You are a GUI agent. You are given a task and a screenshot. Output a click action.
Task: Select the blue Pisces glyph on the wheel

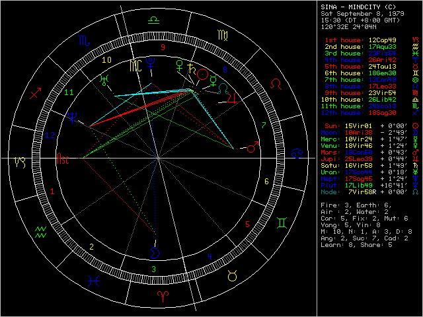[94, 281]
